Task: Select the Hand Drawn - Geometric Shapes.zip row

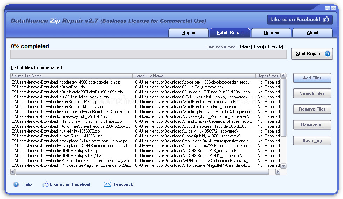Action: (67, 121)
